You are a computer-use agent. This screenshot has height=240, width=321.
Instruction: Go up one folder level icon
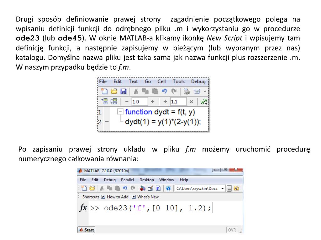[x=236, y=188]
